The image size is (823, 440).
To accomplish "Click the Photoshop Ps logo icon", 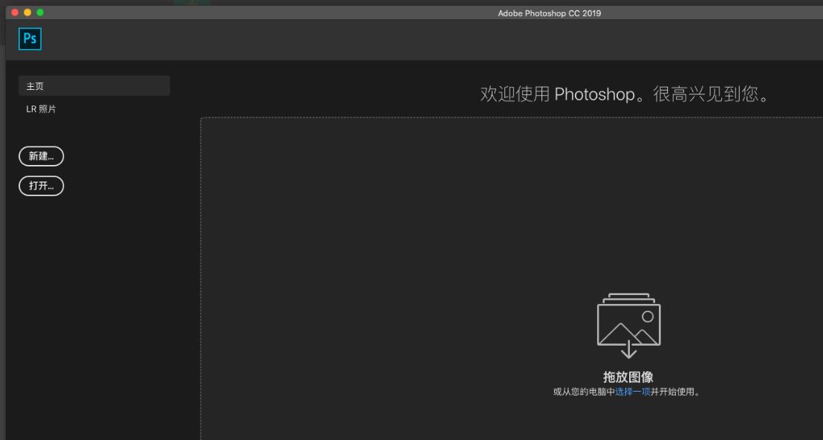I will (x=30, y=38).
